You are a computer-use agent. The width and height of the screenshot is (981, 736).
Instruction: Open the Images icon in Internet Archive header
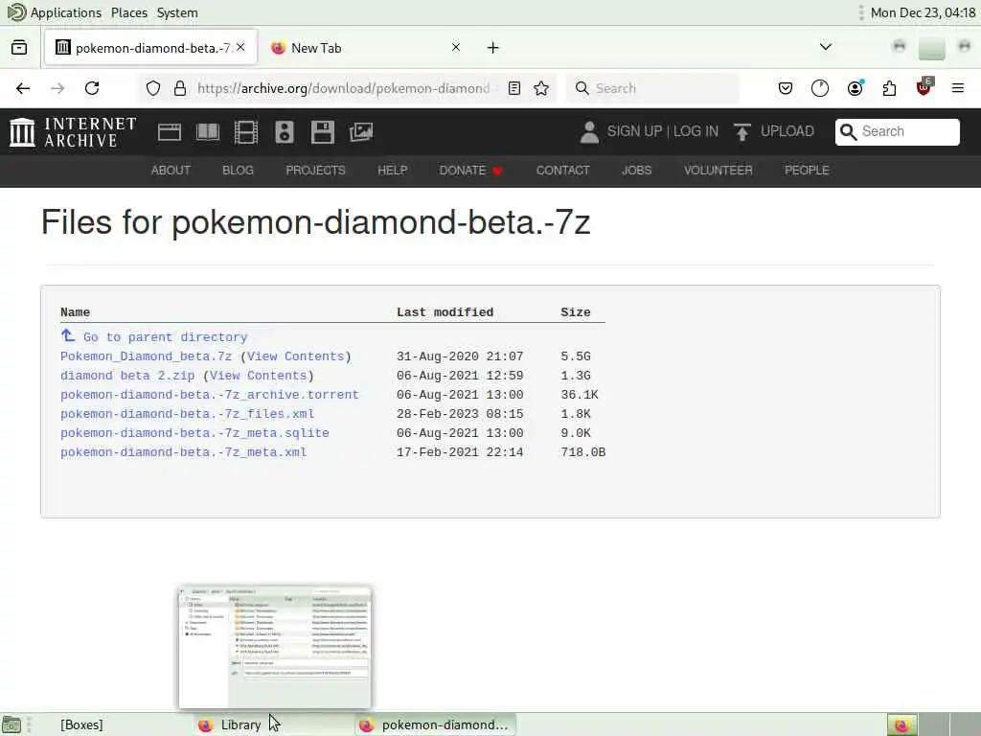coord(361,132)
